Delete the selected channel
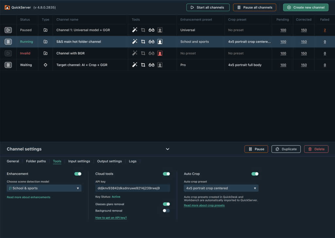This screenshot has height=238, width=335. click(x=316, y=149)
